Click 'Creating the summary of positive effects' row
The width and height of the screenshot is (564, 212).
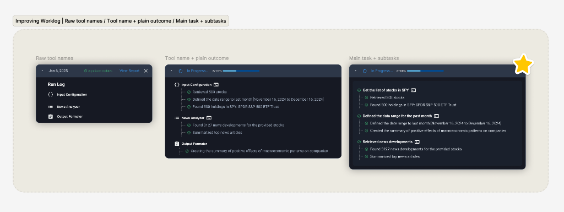pos(259,151)
